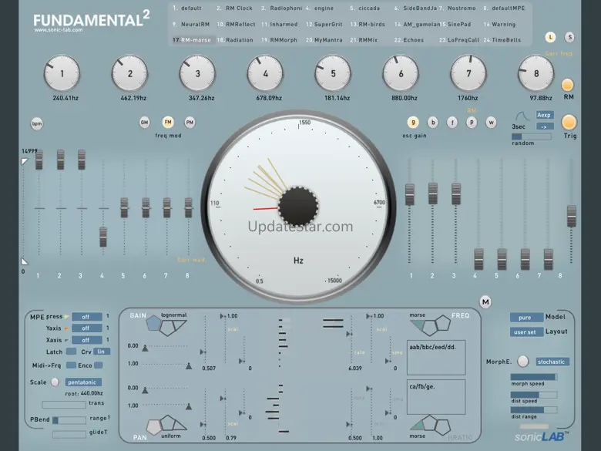Click the RATIO morse distribution shape icon
This screenshot has height=451, width=601.
[x=418, y=425]
